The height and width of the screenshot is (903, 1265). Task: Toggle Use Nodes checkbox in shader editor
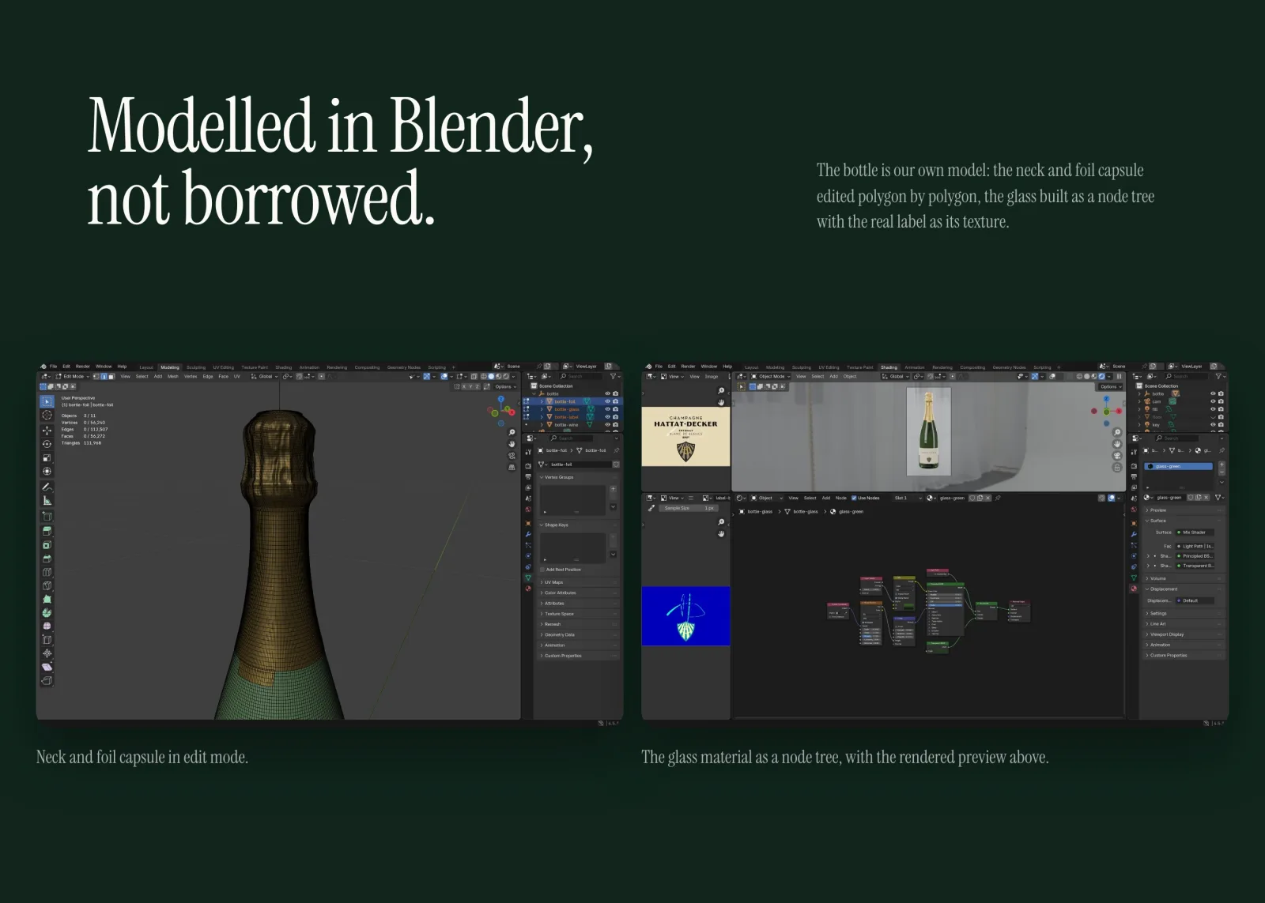click(854, 498)
